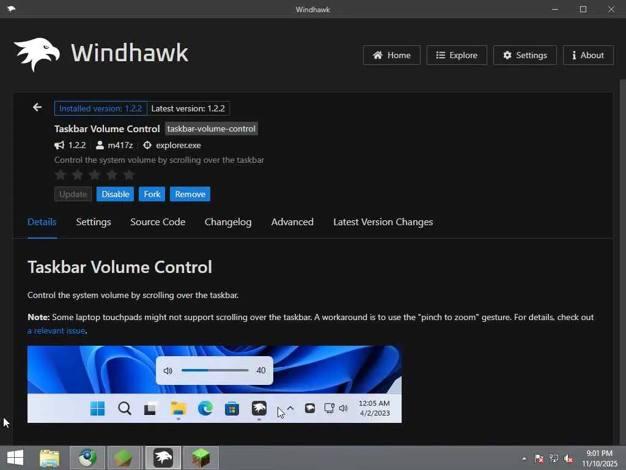Rate the mod five stars
Image resolution: width=626 pixels, height=470 pixels.
[x=129, y=174]
